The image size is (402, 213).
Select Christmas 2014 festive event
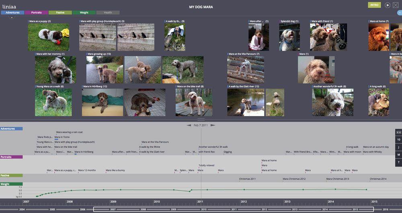click(378, 179)
